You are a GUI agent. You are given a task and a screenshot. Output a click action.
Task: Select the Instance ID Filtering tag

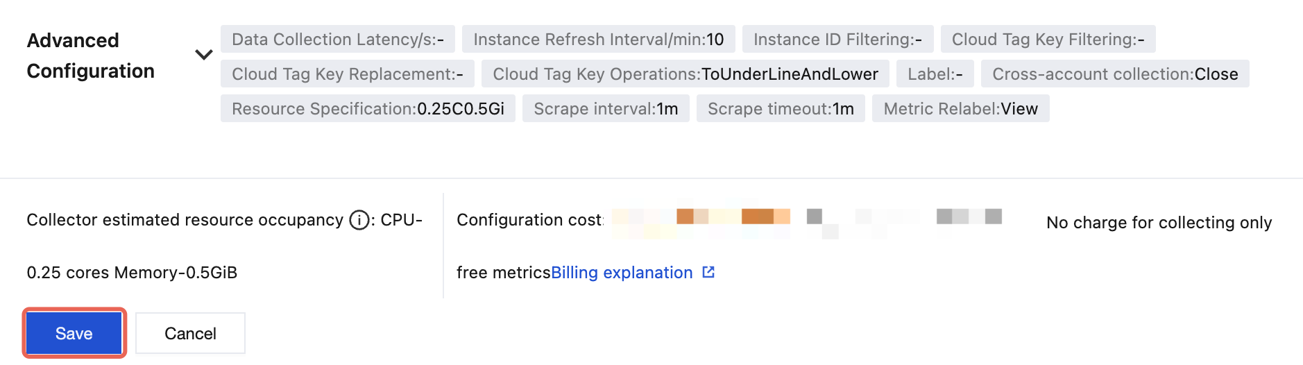tap(837, 40)
